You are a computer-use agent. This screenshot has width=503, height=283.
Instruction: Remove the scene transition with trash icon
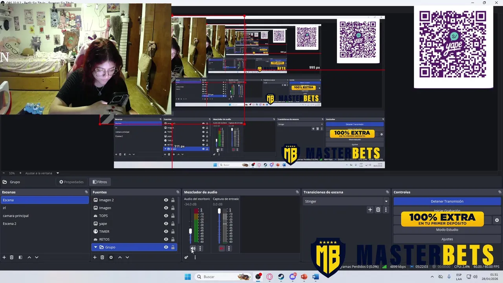click(x=378, y=210)
